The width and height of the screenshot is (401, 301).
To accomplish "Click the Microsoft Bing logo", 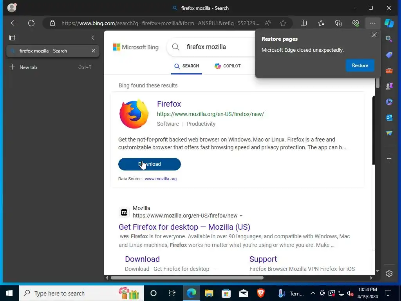I will coord(136,47).
